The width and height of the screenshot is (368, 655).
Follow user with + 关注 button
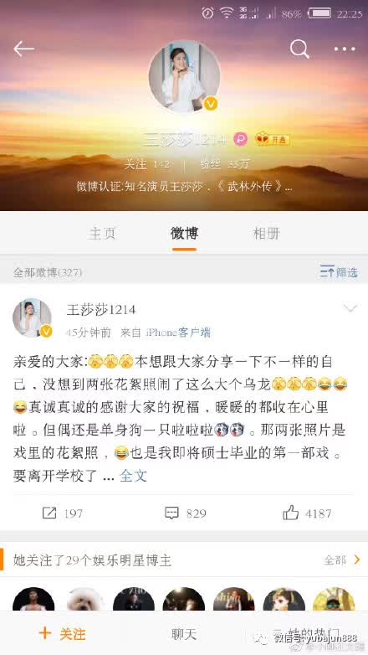click(x=62, y=634)
